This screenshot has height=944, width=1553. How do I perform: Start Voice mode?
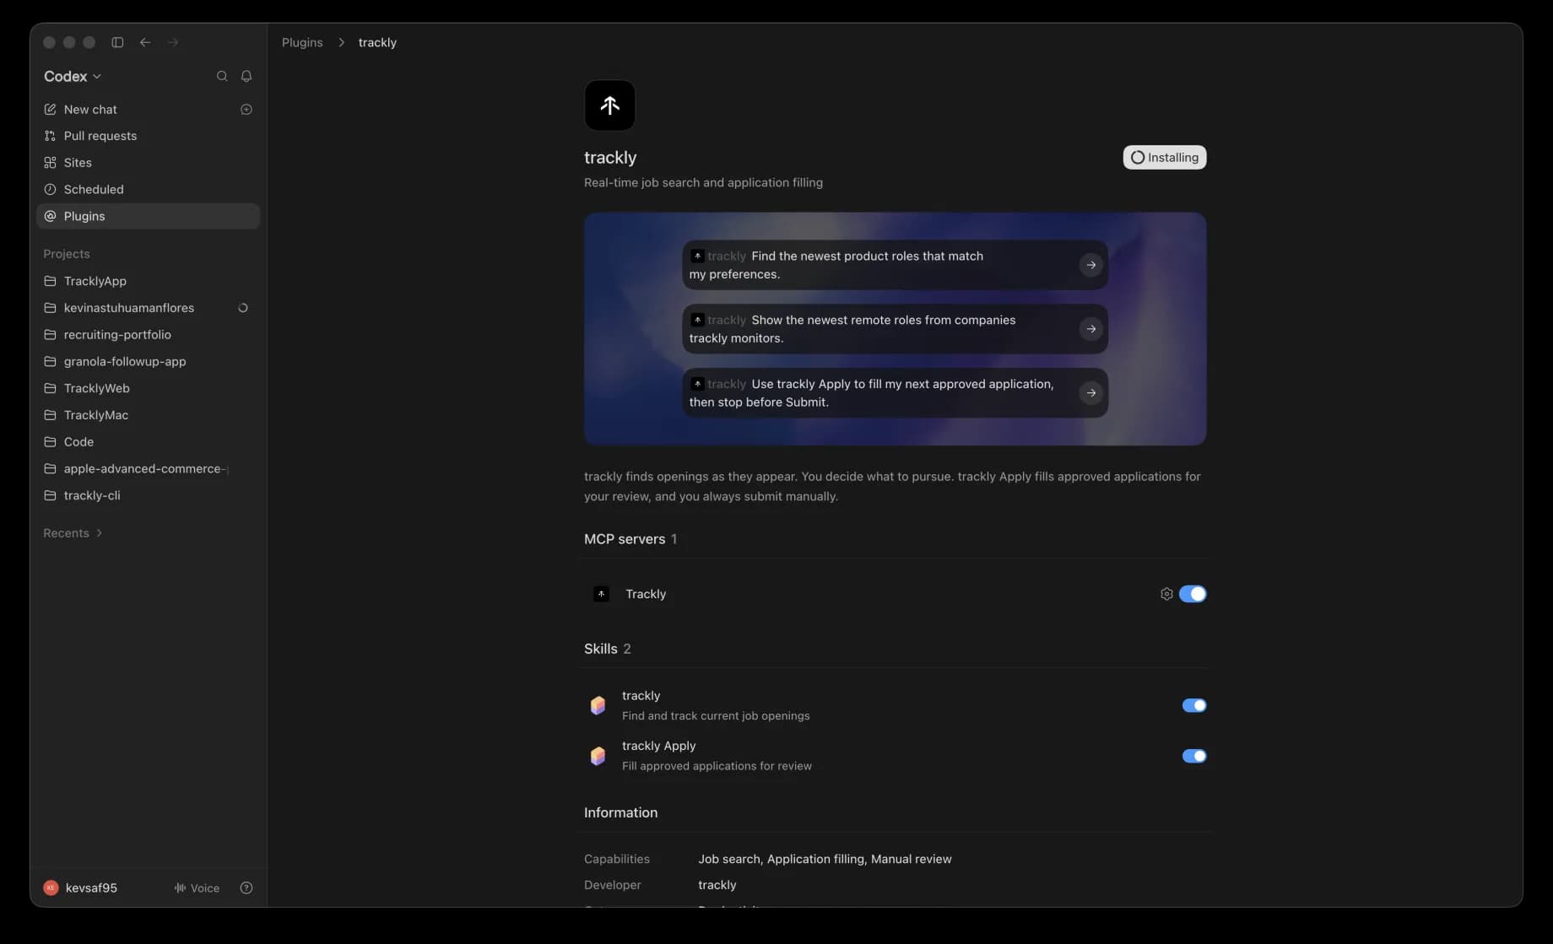[x=197, y=887]
